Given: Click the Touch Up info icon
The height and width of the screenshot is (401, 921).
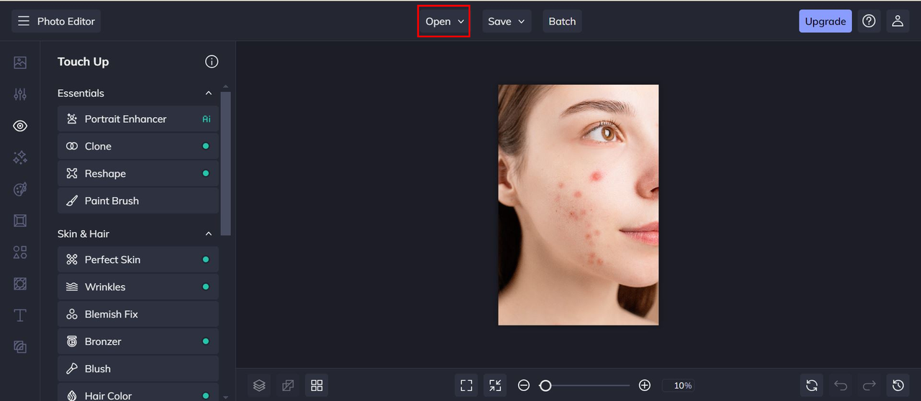Looking at the screenshot, I should (x=212, y=62).
